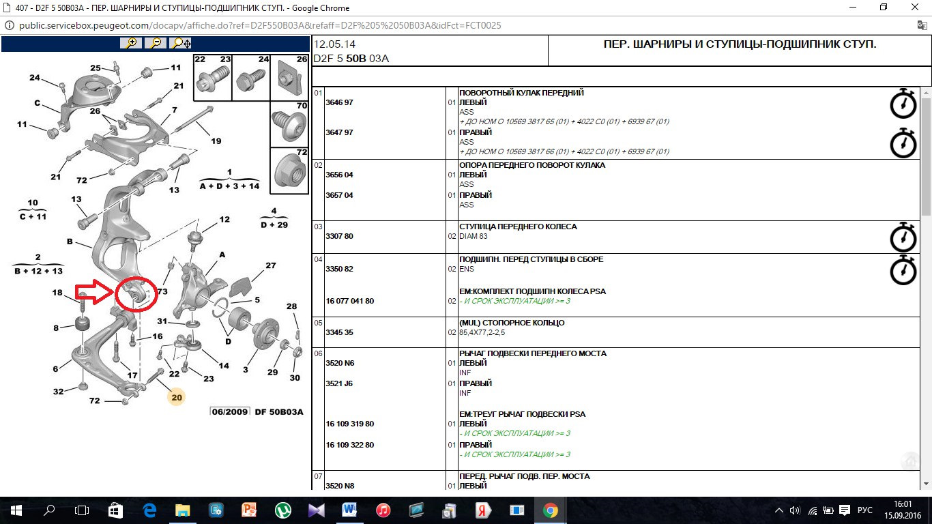The width and height of the screenshot is (932, 524).
Task: Open Task View on the taskbar
Action: pos(82,510)
